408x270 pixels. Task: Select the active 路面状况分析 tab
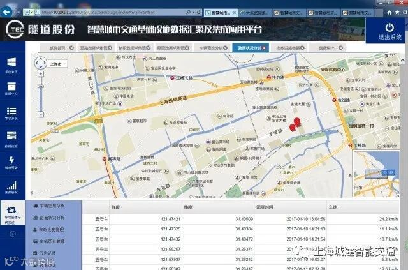pos(249,48)
